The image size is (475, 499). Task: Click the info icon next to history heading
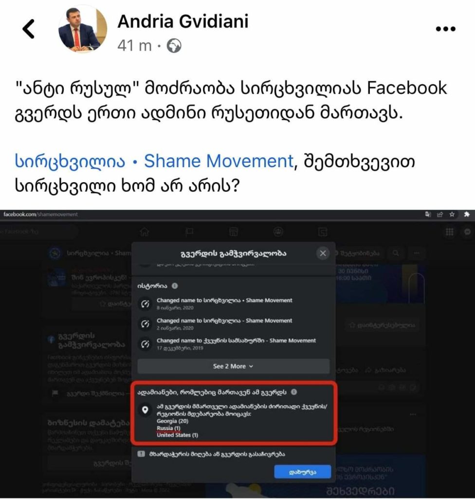[175, 286]
